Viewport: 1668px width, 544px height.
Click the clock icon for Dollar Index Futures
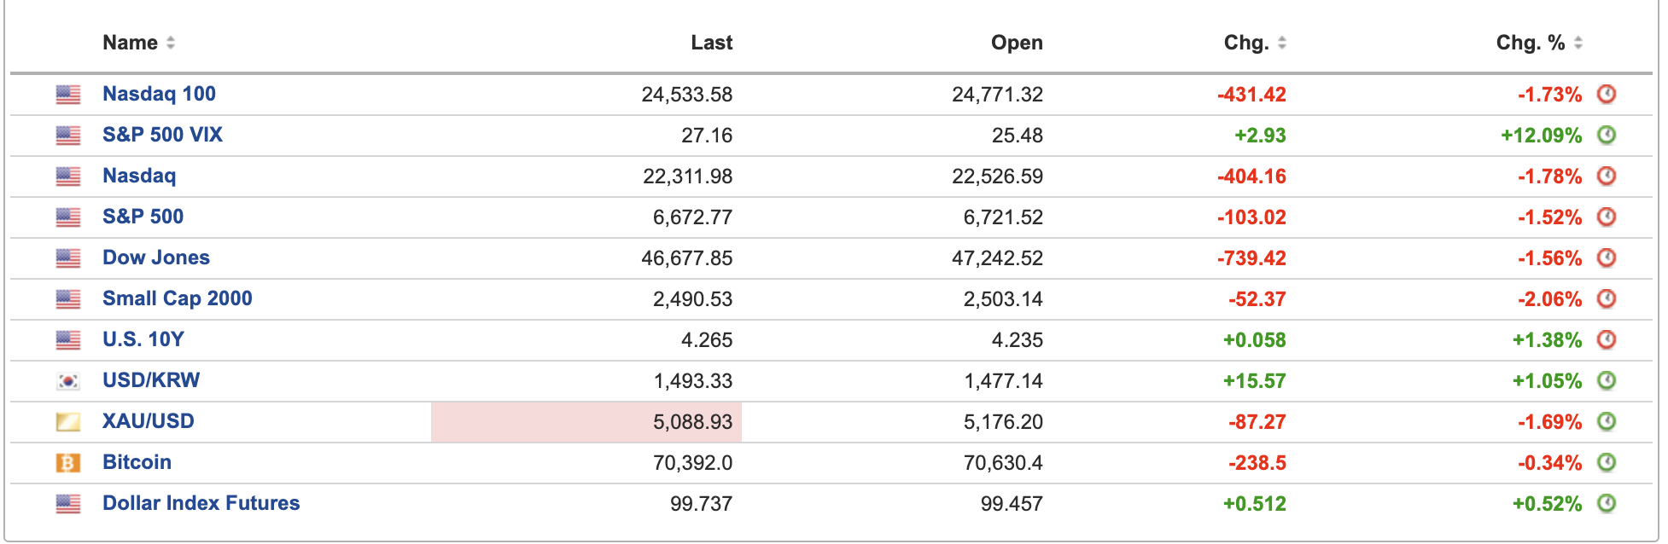[x=1607, y=503]
